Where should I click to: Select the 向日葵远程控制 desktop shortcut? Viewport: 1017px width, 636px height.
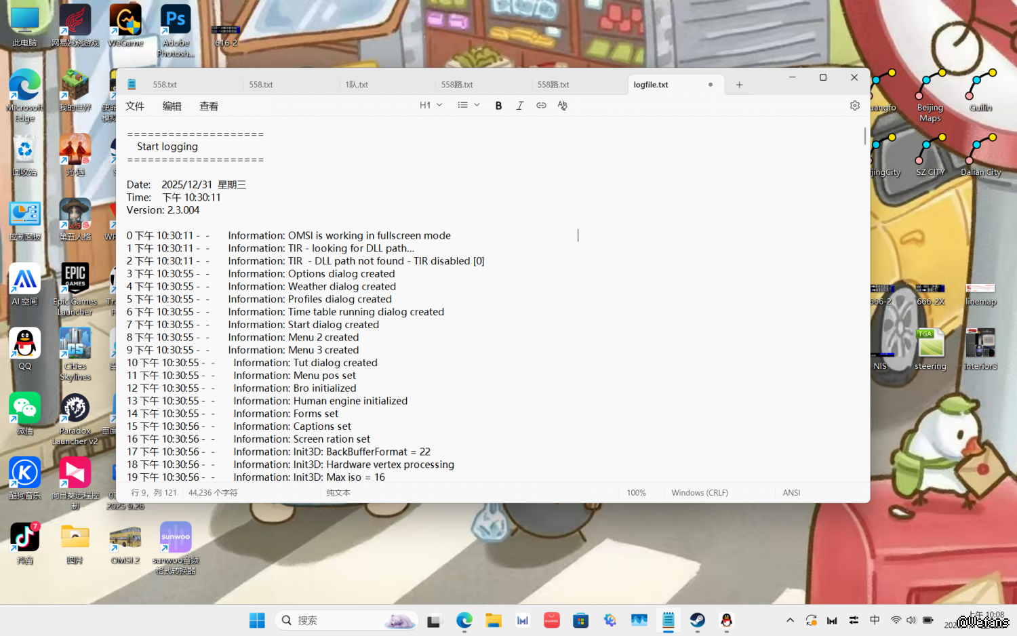click(75, 483)
